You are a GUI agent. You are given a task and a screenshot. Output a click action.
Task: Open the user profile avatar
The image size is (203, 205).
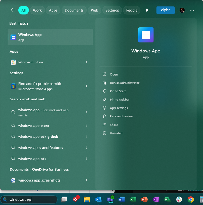(182, 10)
